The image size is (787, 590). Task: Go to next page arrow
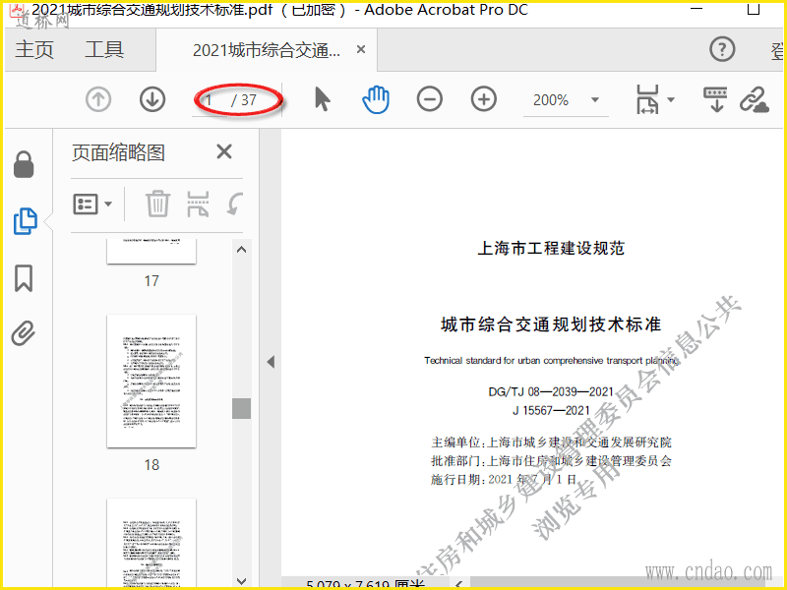[x=152, y=99]
